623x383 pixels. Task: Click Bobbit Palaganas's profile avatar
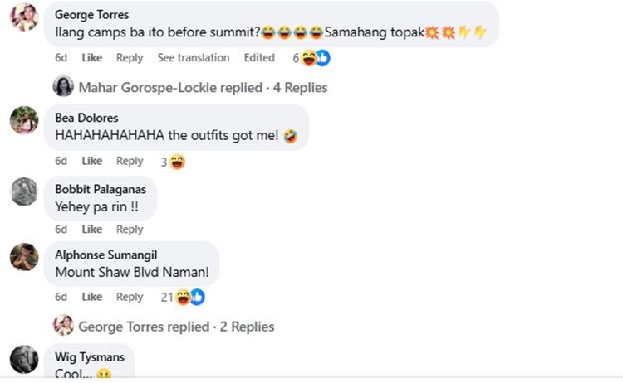[x=24, y=192]
